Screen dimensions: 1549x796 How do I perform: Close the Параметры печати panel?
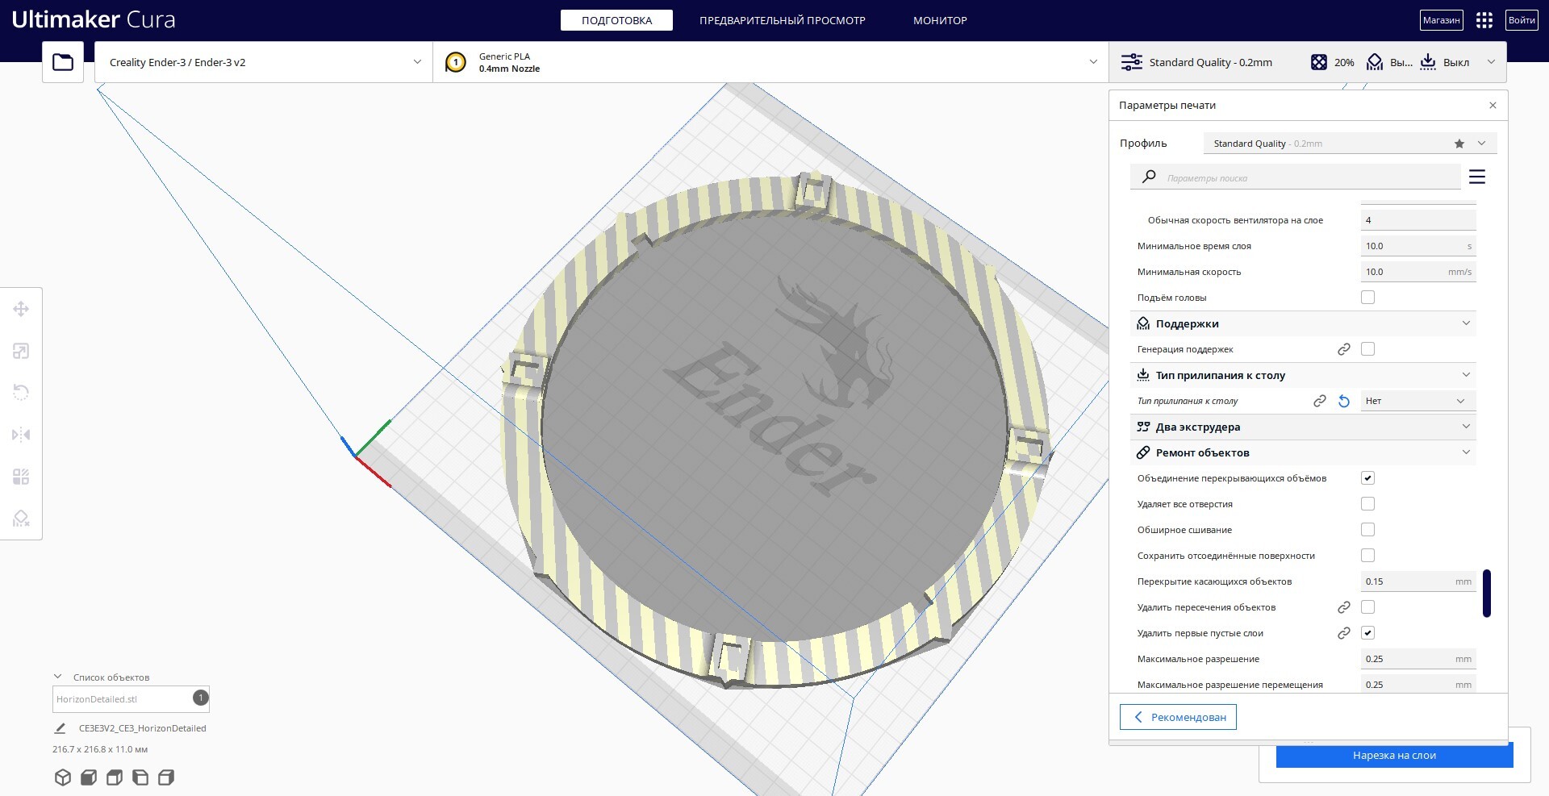pyautogui.click(x=1493, y=106)
